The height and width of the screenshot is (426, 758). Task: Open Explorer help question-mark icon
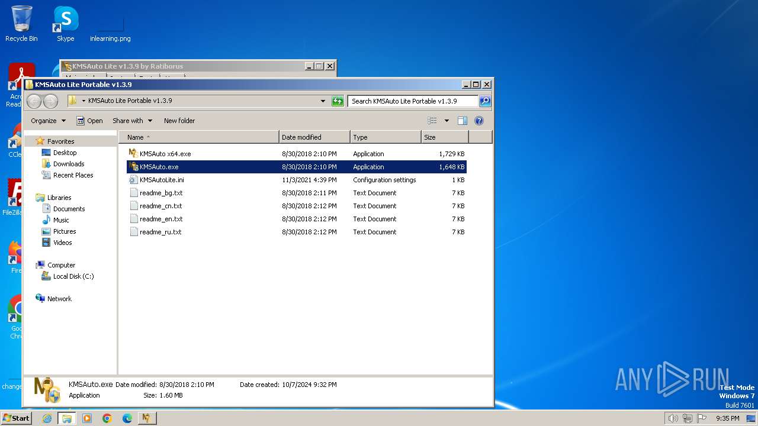[479, 121]
